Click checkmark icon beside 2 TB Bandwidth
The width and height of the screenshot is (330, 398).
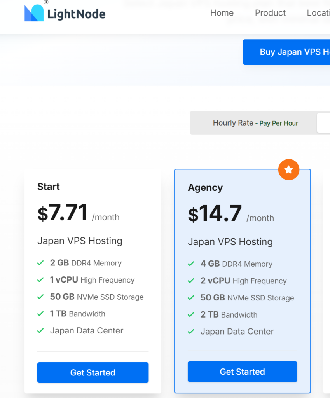click(x=191, y=315)
